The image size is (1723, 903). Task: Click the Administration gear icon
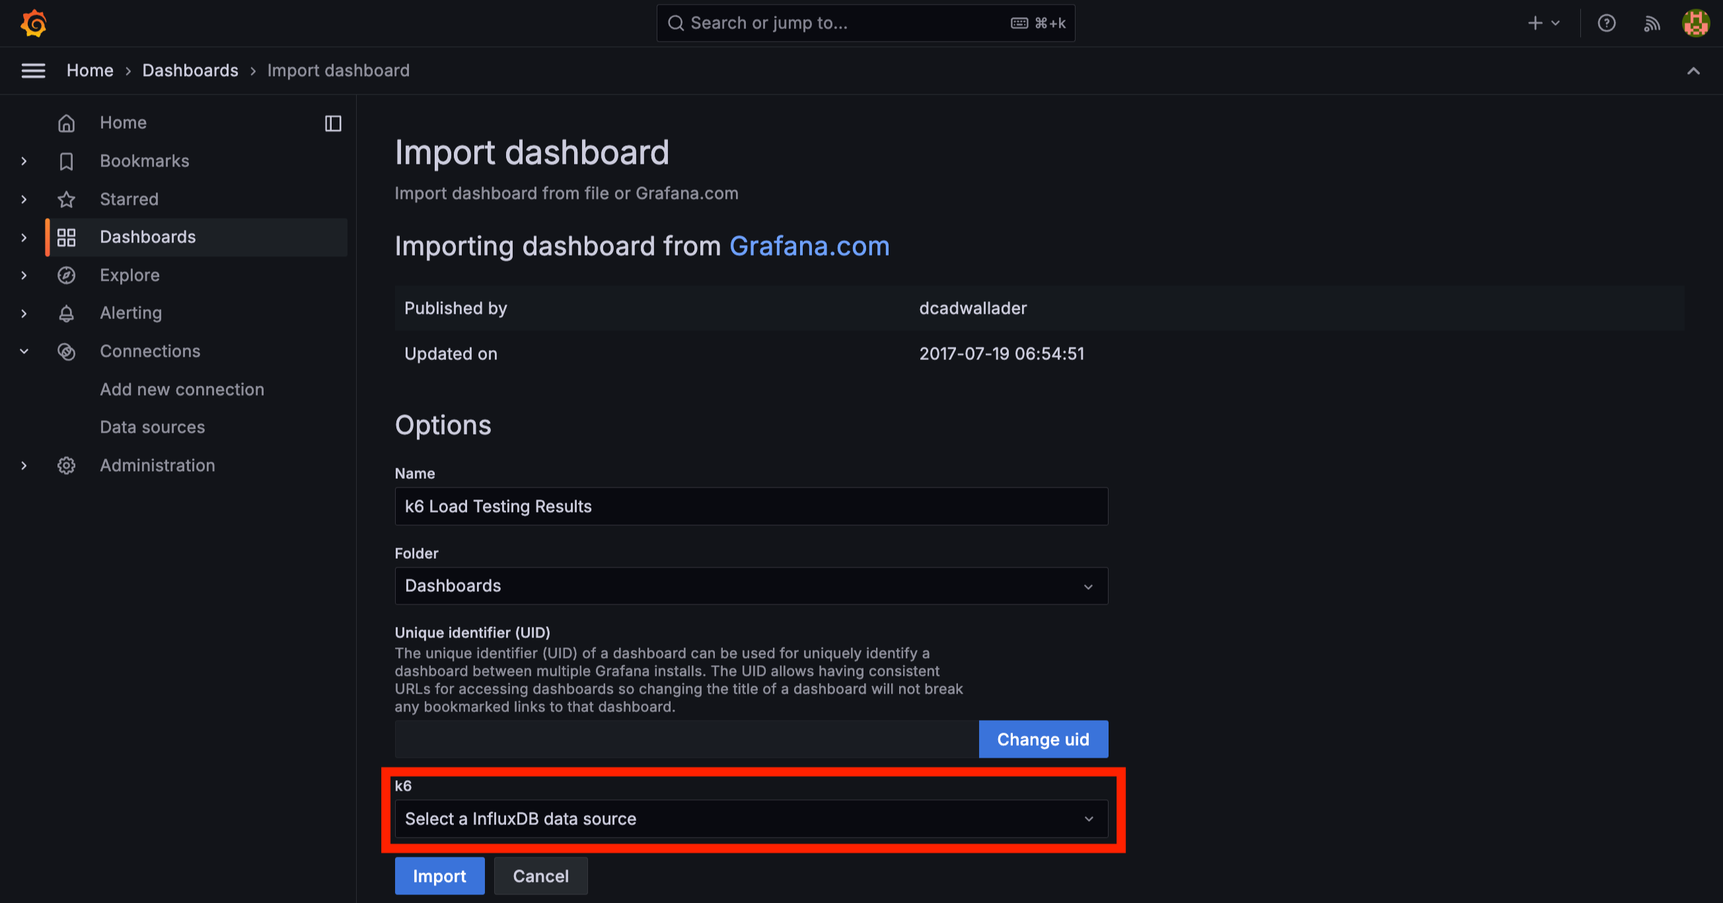coord(66,466)
